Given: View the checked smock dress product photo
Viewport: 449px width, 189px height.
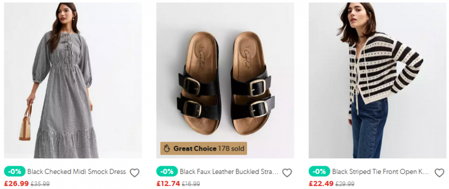Looking at the screenshot, I should tap(73, 80).
